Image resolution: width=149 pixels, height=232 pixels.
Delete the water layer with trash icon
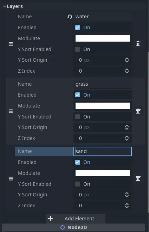pos(138,44)
